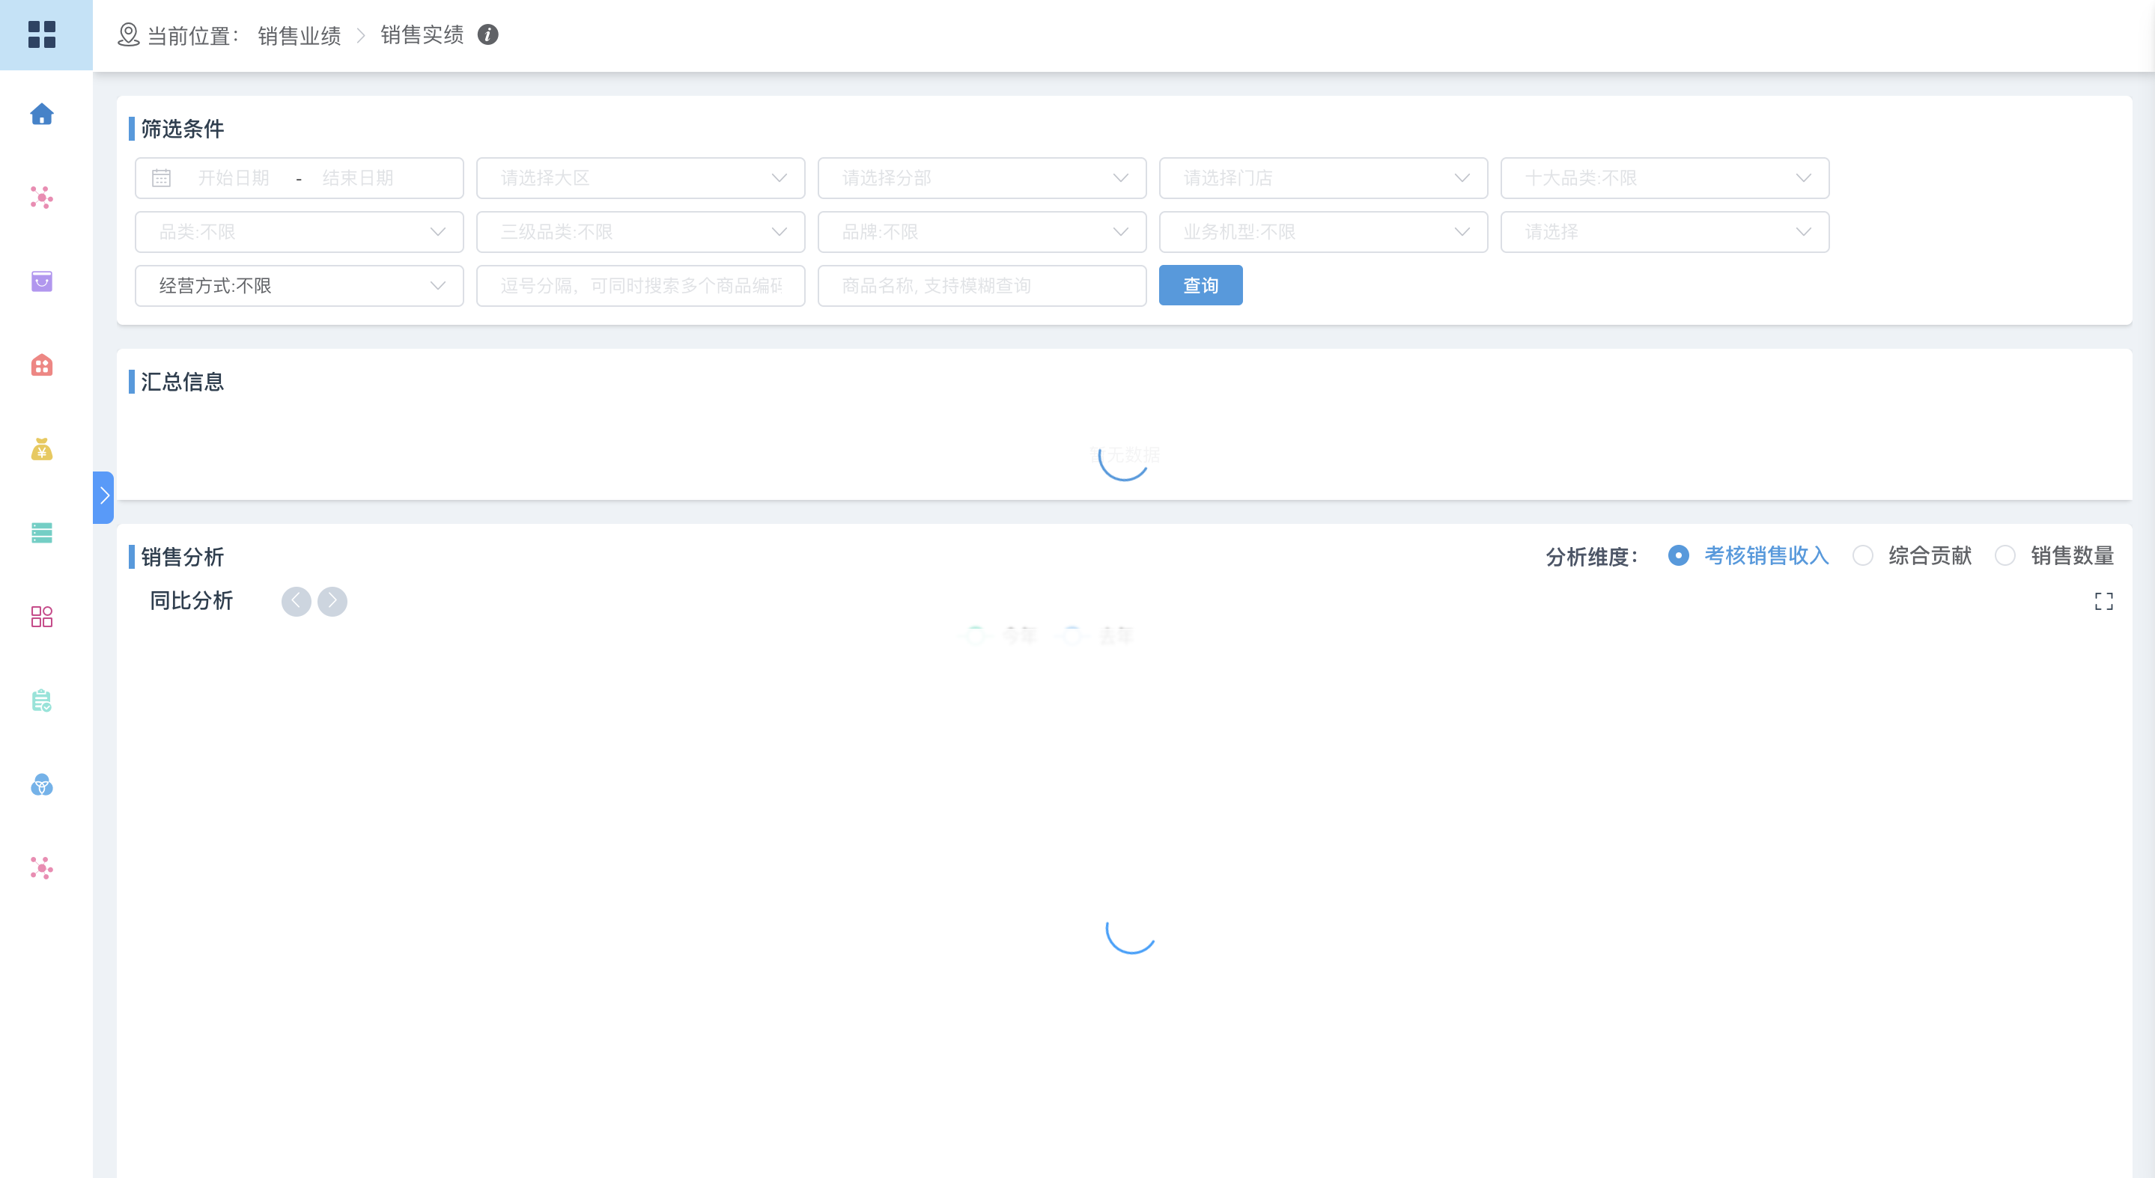Open the yellow money bag sidebar icon
This screenshot has width=2155, height=1178.
pos(42,450)
